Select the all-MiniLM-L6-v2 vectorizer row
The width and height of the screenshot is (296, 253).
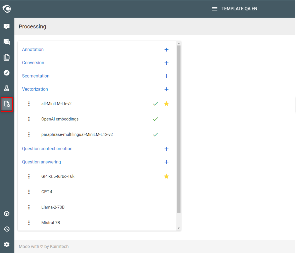pyautogui.click(x=97, y=104)
